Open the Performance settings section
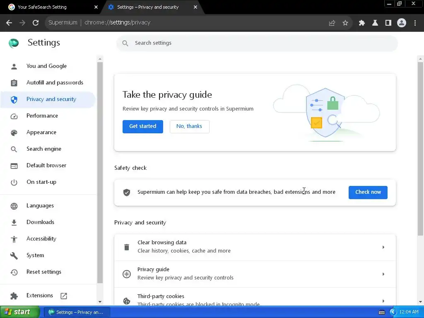The height and width of the screenshot is (318, 424). 48,116
